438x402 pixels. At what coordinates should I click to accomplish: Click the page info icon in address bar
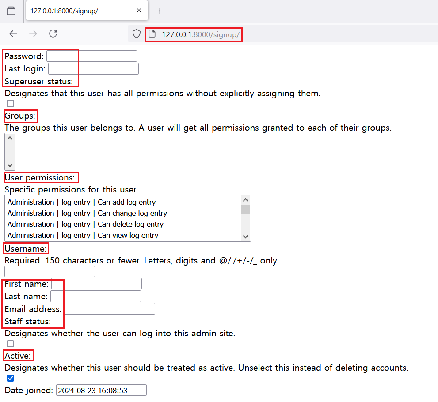tap(152, 34)
